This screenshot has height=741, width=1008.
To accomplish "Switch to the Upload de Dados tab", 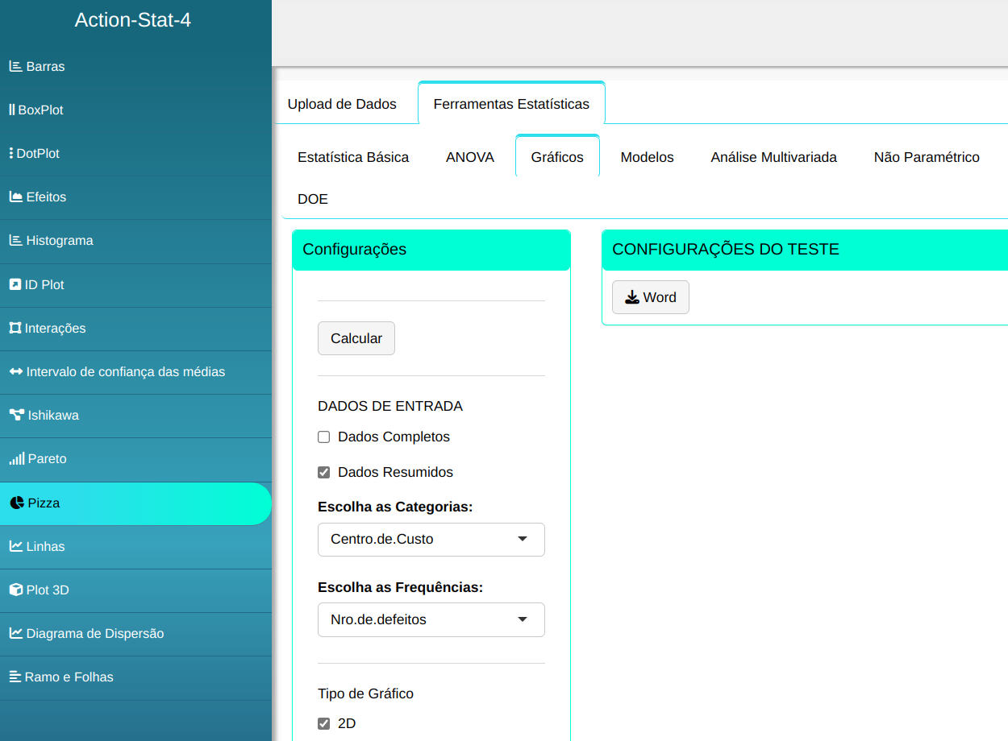I will point(342,104).
